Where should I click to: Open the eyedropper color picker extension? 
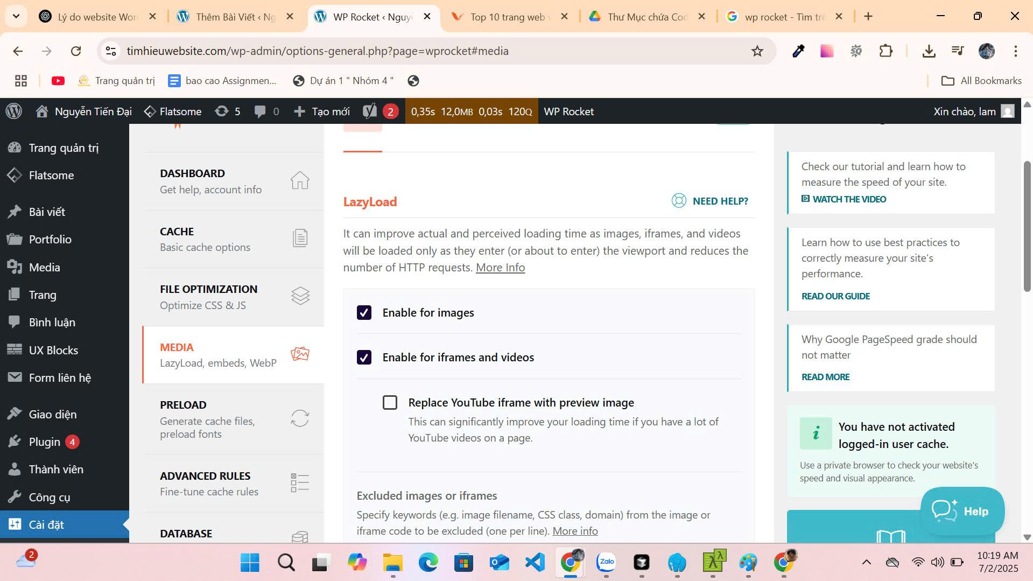(x=798, y=51)
